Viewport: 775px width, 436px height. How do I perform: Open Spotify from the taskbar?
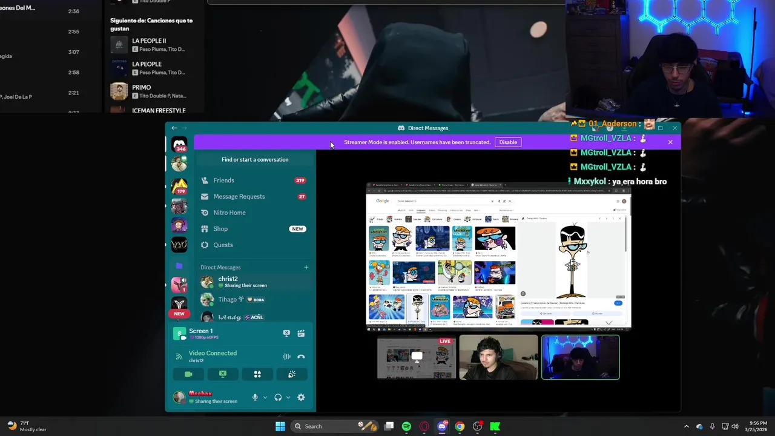(406, 426)
